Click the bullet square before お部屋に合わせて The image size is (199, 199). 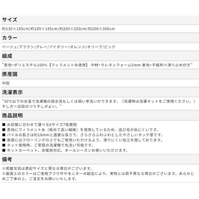(4, 124)
